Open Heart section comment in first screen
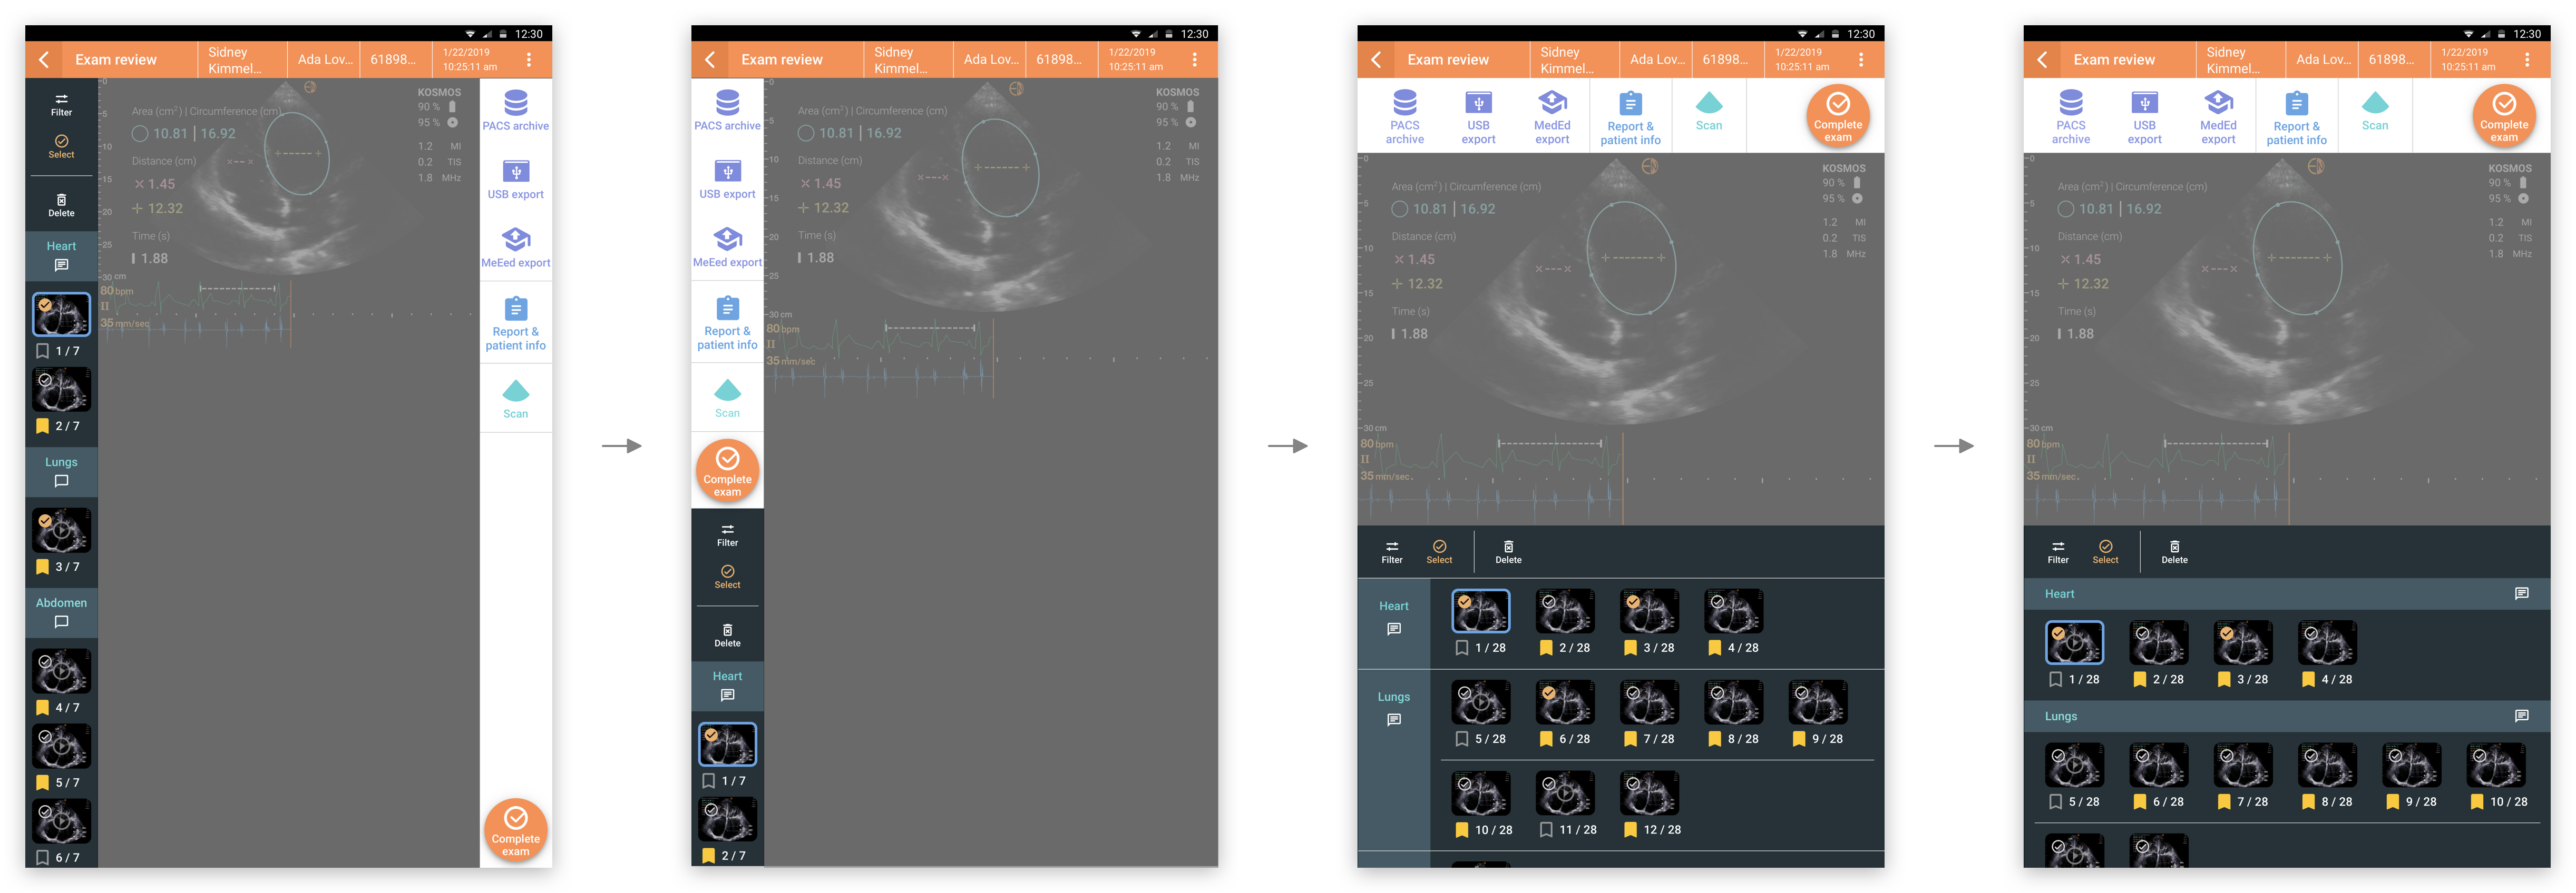 [61, 266]
